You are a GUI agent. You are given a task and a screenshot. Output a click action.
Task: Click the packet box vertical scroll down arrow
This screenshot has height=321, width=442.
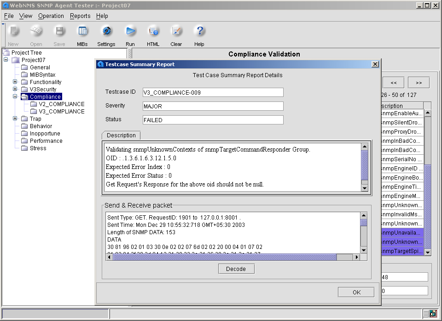tap(364, 250)
